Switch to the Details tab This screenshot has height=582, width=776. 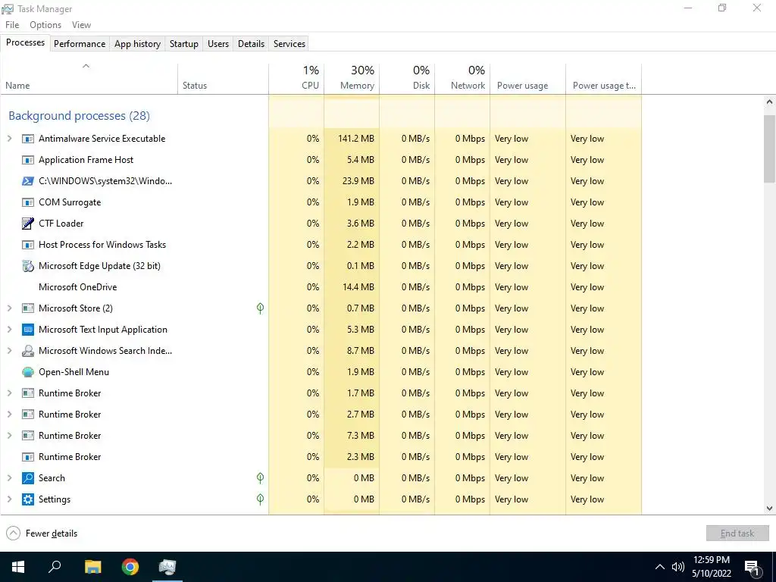(252, 43)
